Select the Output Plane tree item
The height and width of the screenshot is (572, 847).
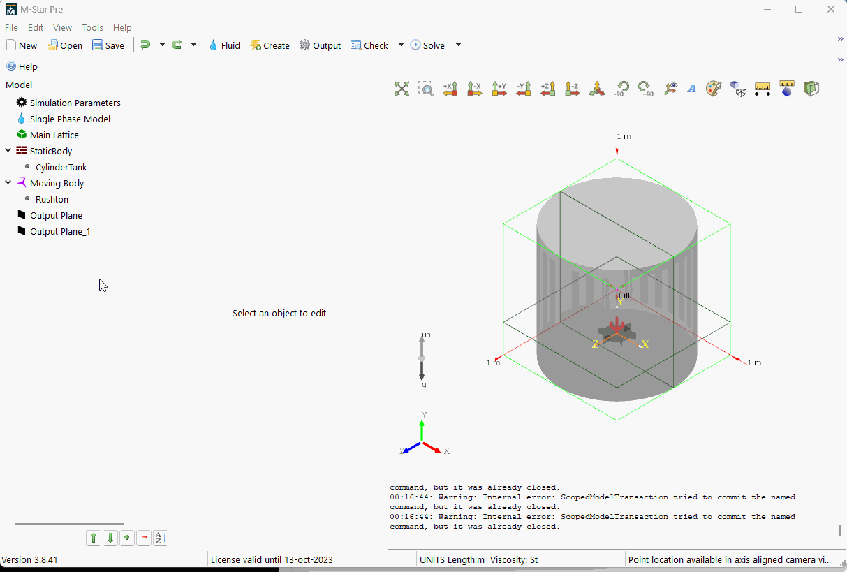point(49,215)
